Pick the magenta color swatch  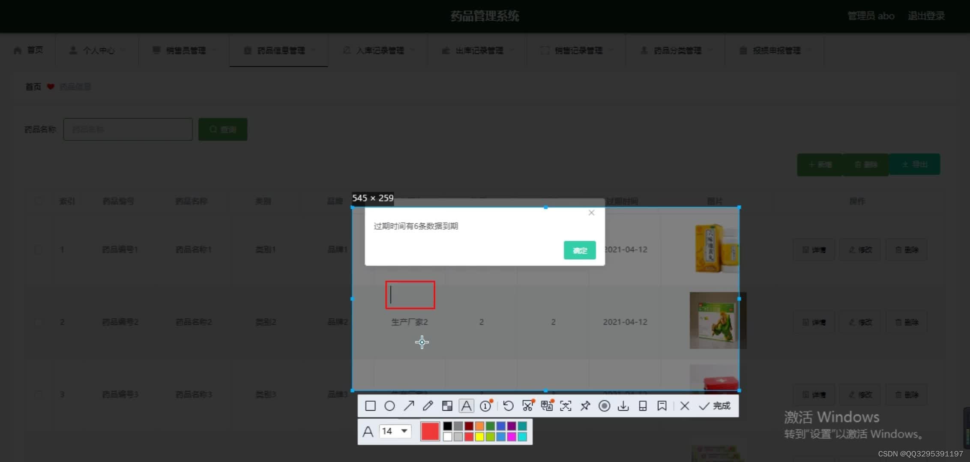[x=512, y=437]
